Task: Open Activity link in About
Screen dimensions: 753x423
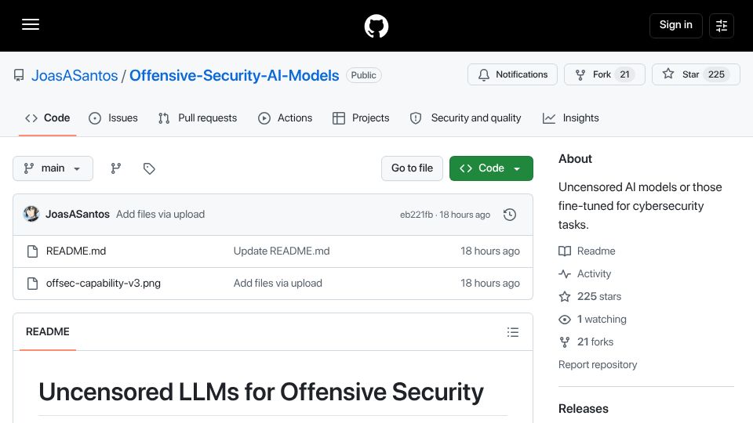Action: point(594,274)
